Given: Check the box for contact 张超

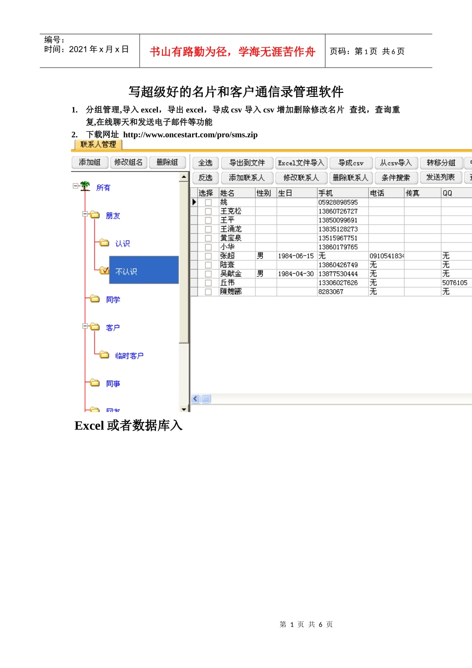Looking at the screenshot, I should pos(208,256).
